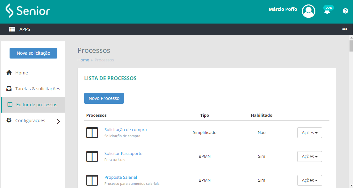Click the Solicitar Passaporte process icon
The image size is (353, 188).
coord(92,156)
